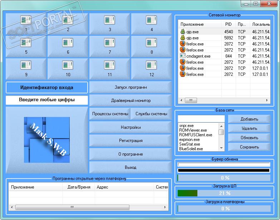Screen dimensions: 280x220
Task: Select 127.0.0.1 in second-to-last firefox row
Action: pyautogui.click(x=260, y=68)
